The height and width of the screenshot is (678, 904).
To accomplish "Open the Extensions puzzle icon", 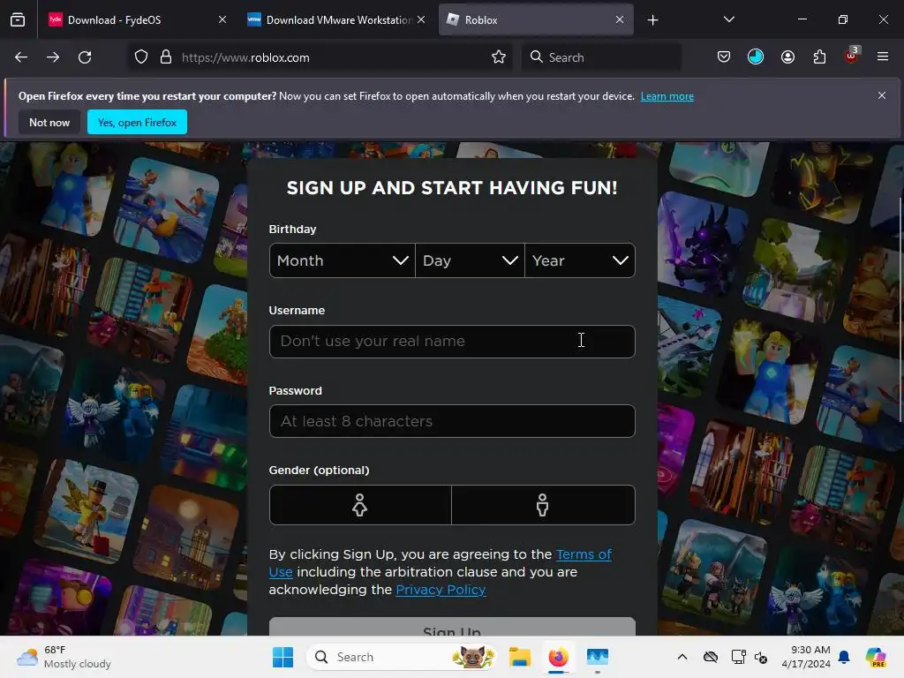I will 819,56.
